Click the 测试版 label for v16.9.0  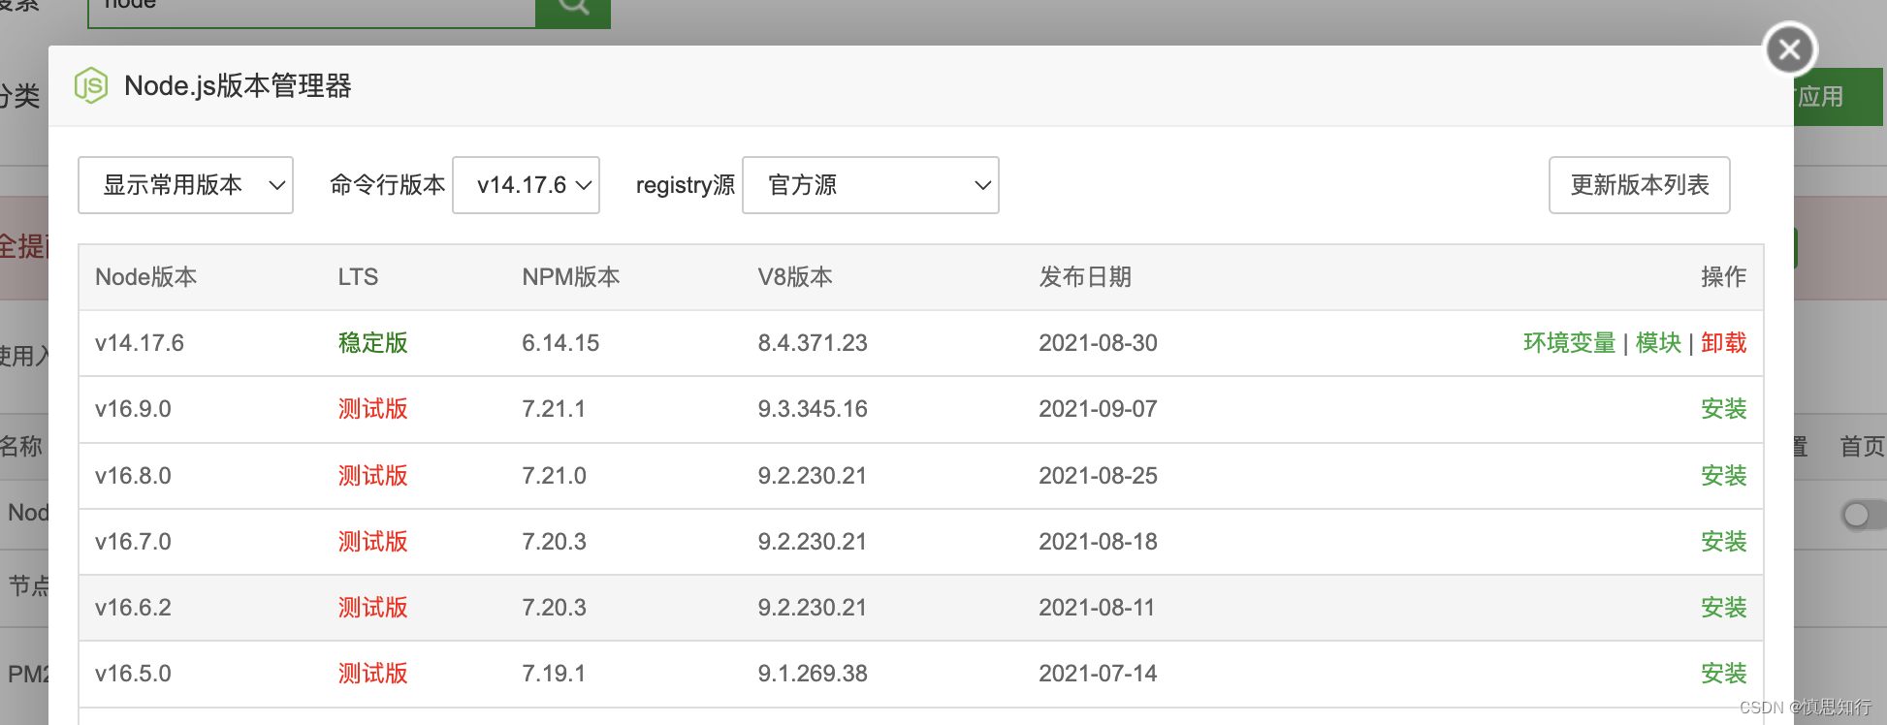click(372, 409)
